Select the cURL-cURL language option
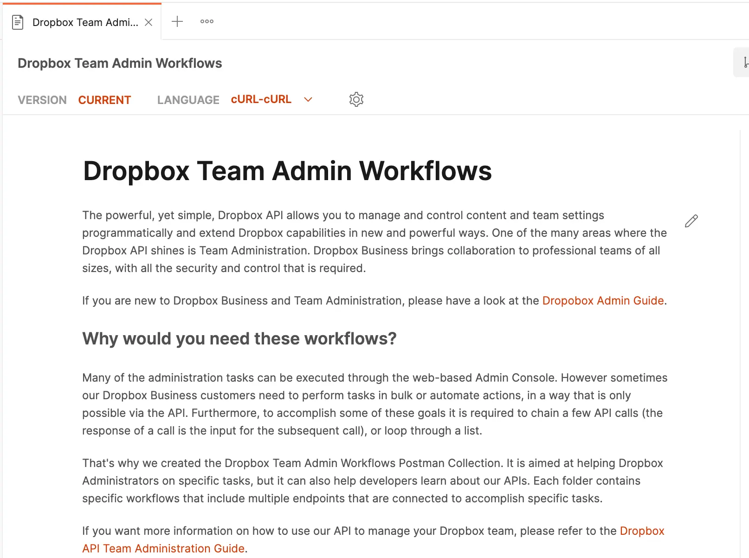Viewport: 749px width, 558px height. [261, 99]
